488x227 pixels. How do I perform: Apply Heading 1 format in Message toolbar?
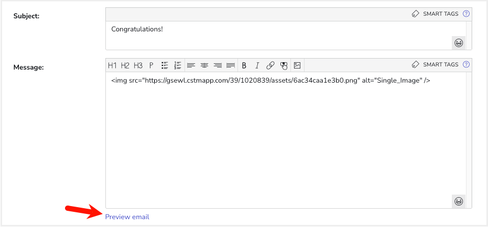coord(112,65)
